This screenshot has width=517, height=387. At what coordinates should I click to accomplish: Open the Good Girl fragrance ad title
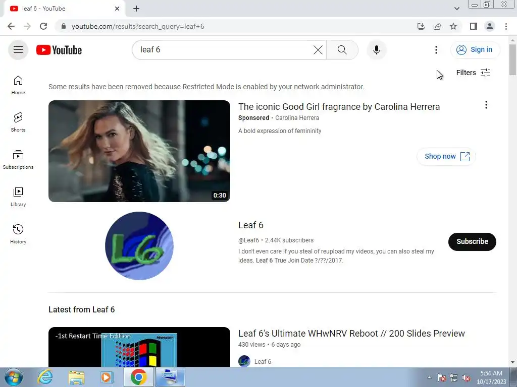(339, 107)
